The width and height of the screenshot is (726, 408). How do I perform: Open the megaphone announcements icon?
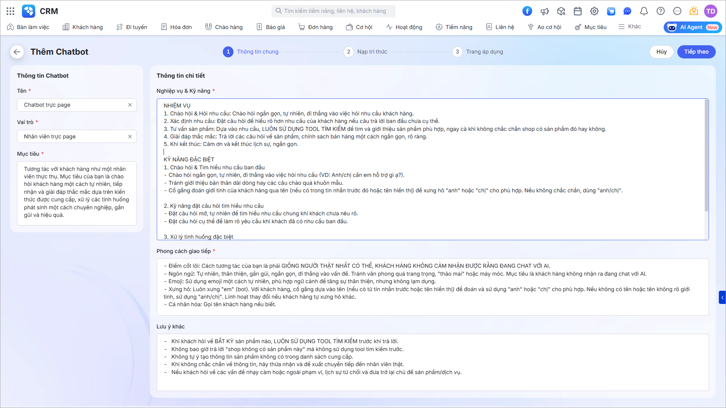pyautogui.click(x=544, y=11)
